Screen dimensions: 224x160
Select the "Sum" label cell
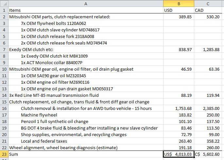(x=85, y=154)
